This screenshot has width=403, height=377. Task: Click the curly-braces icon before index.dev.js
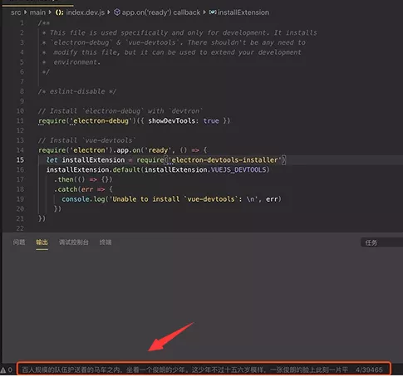point(59,12)
